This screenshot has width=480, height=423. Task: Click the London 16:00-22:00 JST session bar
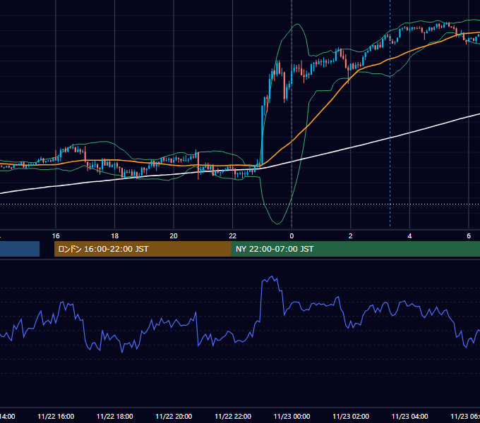143,249
